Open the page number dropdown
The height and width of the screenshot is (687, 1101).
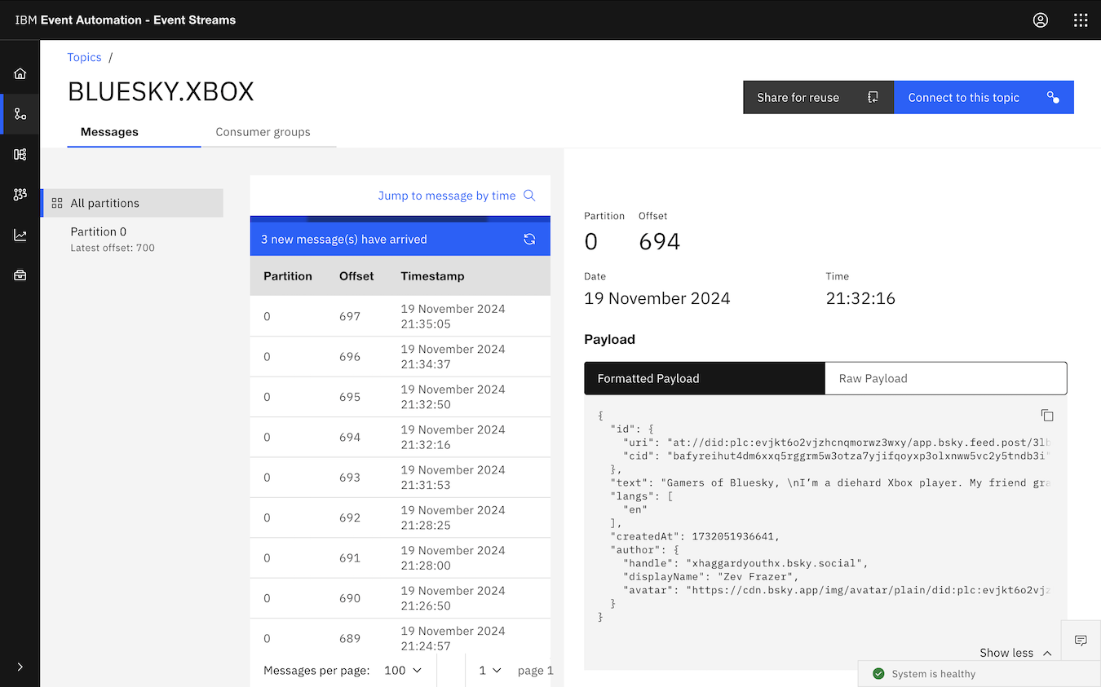click(489, 670)
